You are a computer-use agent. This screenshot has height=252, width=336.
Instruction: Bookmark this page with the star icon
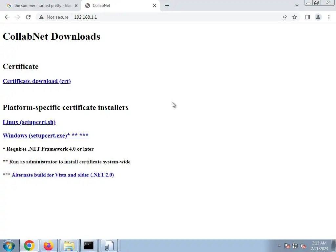tap(295, 17)
